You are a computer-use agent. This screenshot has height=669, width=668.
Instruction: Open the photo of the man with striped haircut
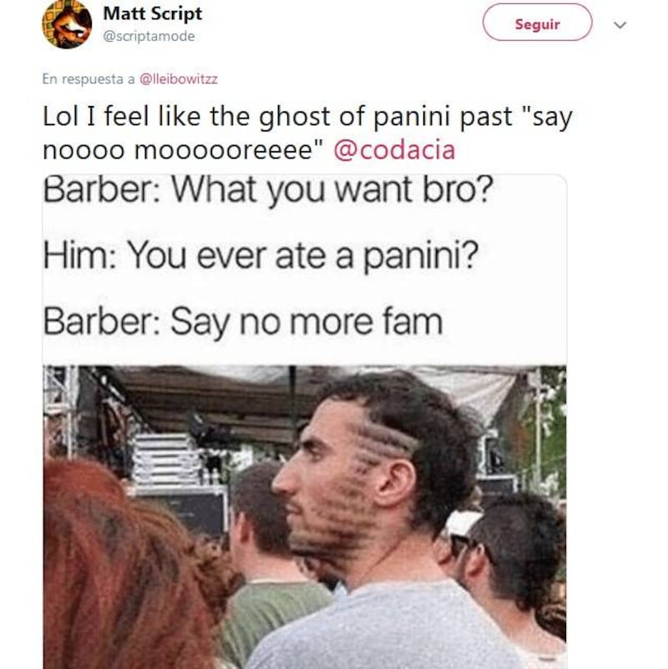(x=305, y=517)
